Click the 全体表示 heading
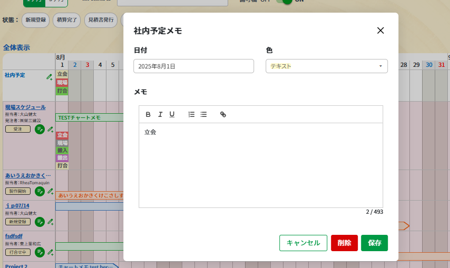 pyautogui.click(x=16, y=47)
